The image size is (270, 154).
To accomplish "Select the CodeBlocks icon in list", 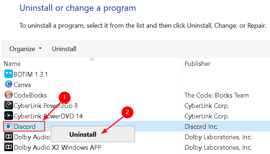I will pos(8,95).
